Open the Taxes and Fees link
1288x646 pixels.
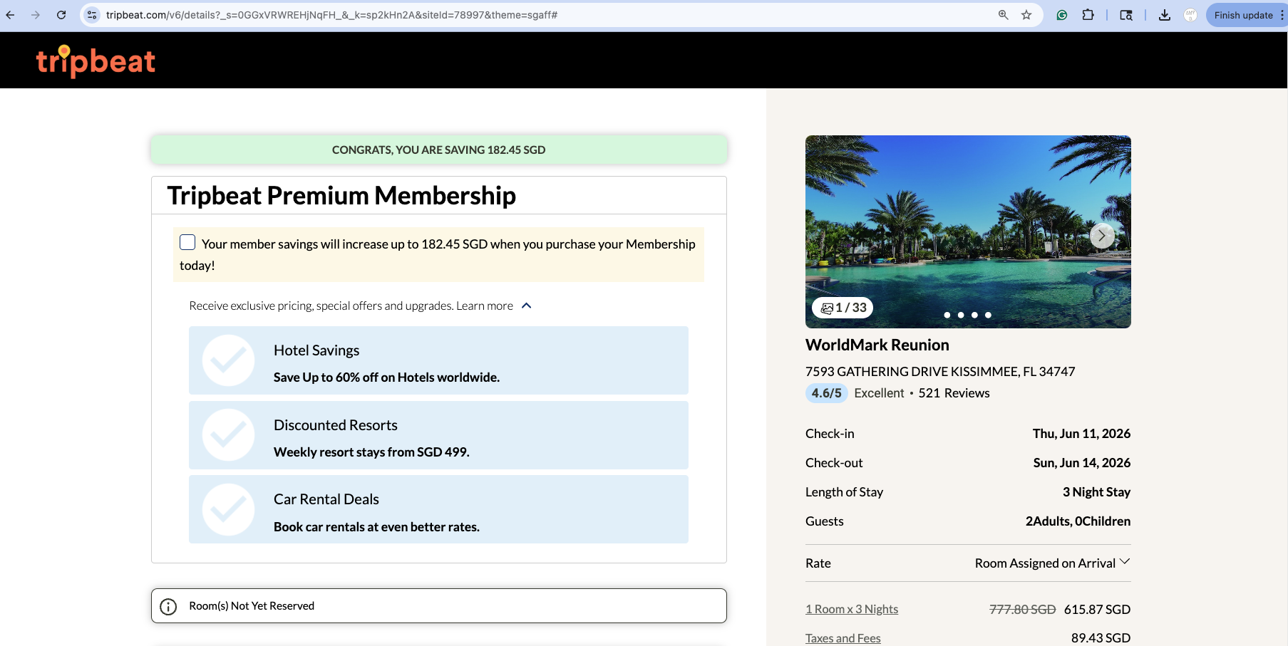[843, 638]
